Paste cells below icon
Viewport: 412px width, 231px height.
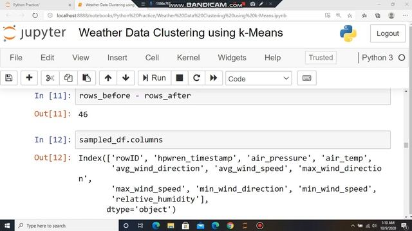point(86,78)
